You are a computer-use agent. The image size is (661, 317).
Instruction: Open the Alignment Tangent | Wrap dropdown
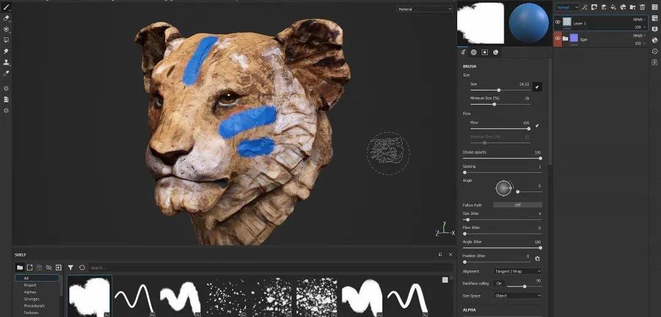tap(517, 271)
